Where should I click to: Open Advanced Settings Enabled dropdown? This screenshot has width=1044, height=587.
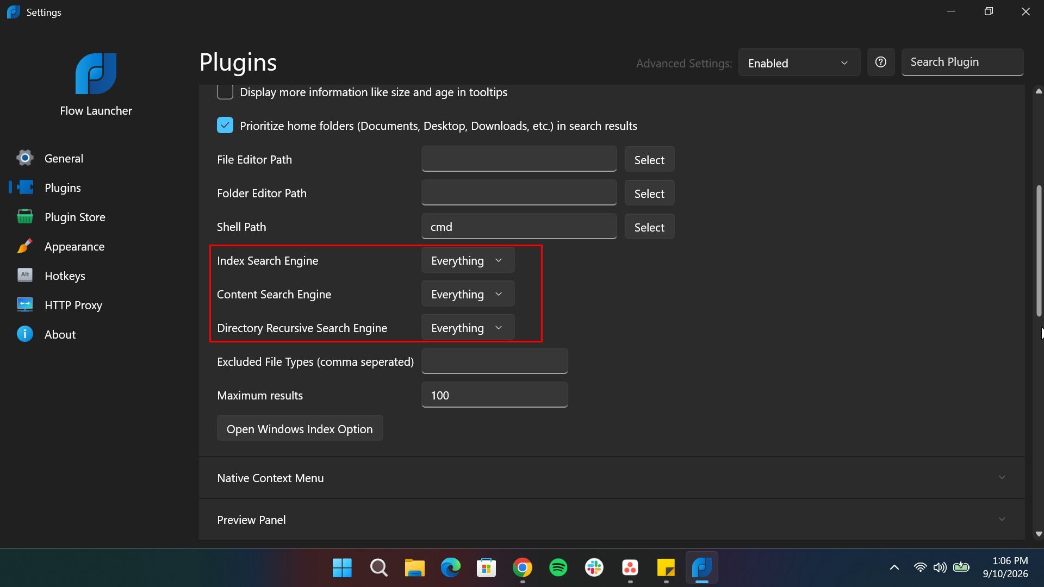pos(799,63)
